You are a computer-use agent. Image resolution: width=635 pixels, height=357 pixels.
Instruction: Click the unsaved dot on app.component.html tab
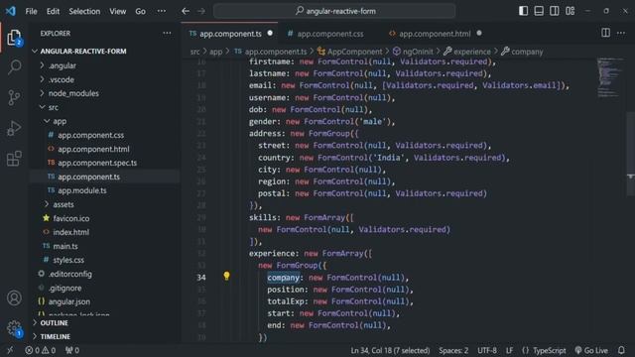(x=479, y=33)
